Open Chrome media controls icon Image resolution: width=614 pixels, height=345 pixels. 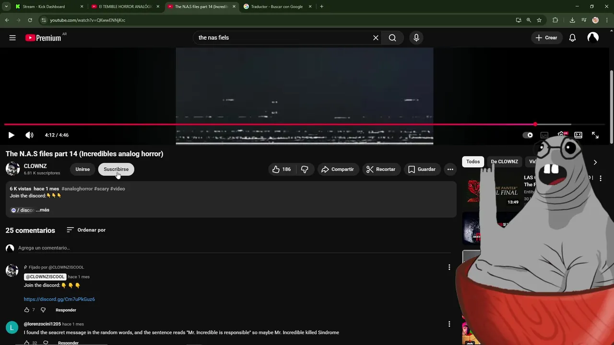[584, 20]
